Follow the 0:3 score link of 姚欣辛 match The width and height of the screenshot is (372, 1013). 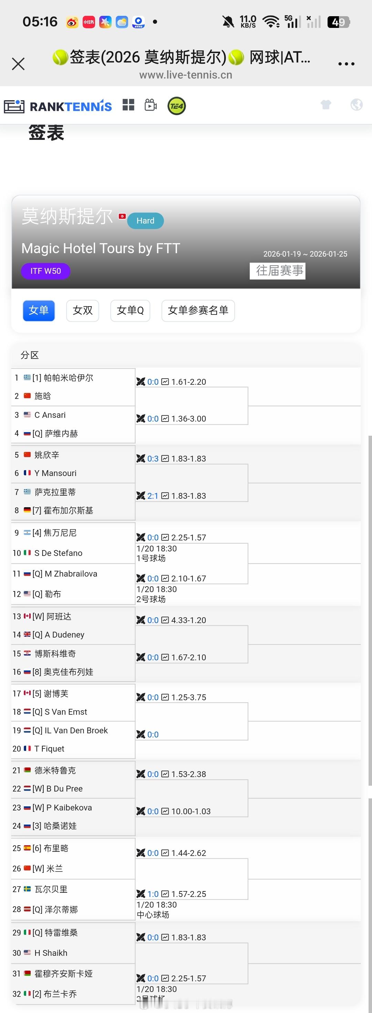(153, 458)
